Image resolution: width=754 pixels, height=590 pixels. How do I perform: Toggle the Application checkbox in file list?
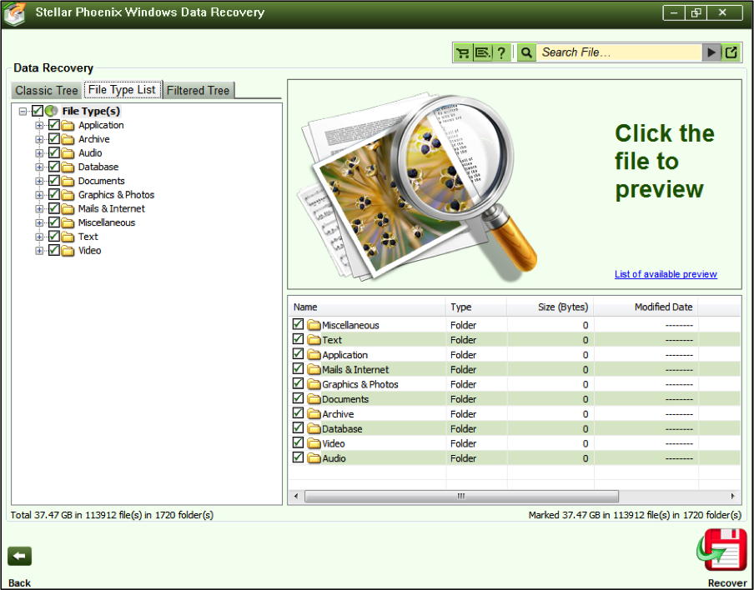click(298, 353)
